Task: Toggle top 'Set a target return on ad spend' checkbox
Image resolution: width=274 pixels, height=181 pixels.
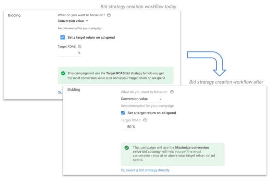Action: click(63, 37)
